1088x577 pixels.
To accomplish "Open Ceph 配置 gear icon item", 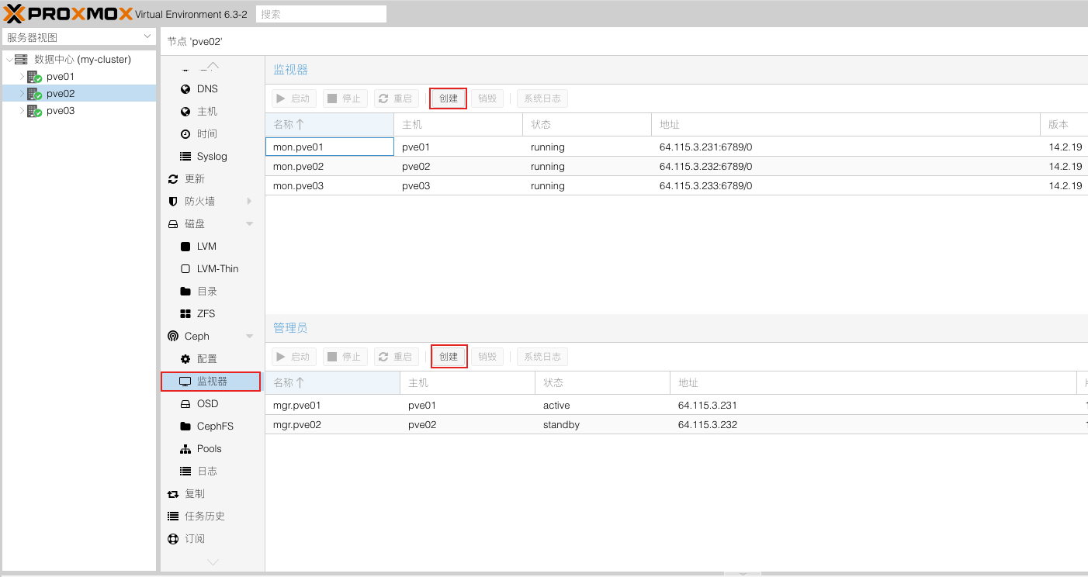I will [185, 359].
